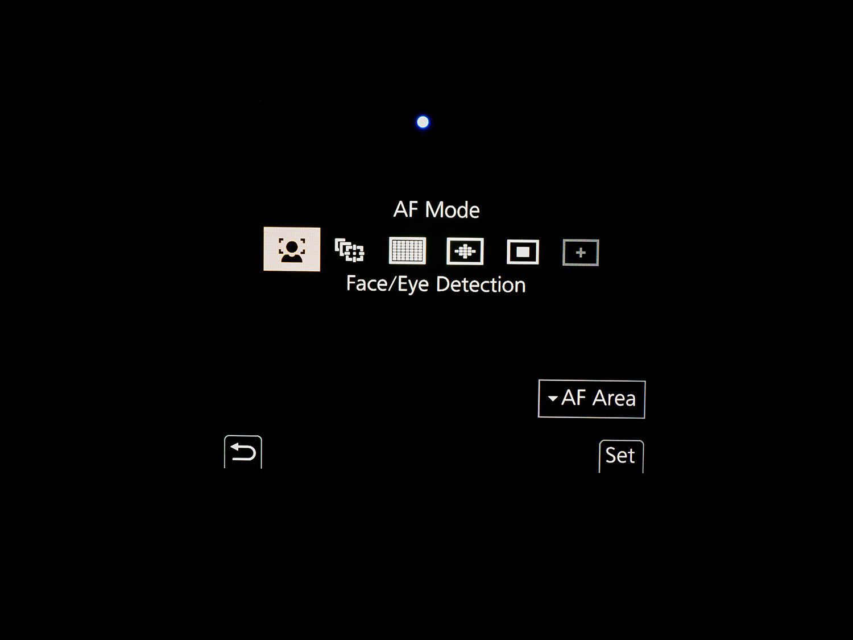
Task: Open the AF Area settings button
Action: [x=591, y=399]
